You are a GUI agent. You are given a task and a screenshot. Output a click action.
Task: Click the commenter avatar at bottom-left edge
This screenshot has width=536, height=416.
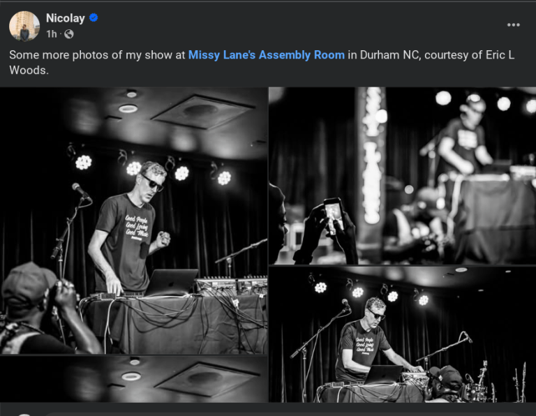[24, 415]
